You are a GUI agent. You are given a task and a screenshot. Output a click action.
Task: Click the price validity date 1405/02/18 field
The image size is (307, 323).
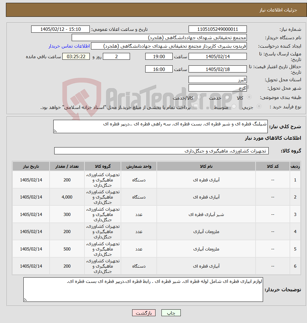[x=218, y=69]
